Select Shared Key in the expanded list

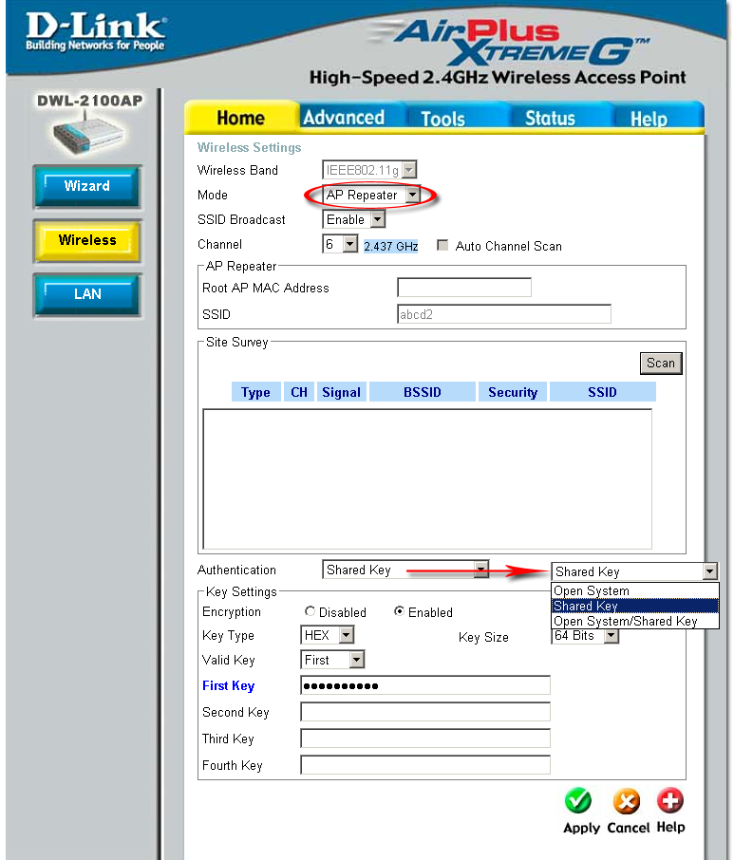coord(634,606)
